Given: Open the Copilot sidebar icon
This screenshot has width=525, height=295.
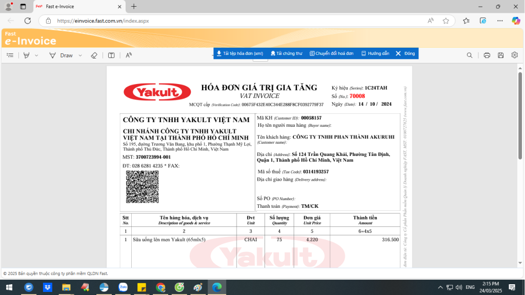Looking at the screenshot, I should [x=516, y=21].
